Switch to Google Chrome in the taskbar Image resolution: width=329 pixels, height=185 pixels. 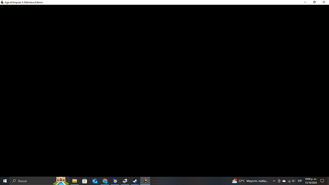click(105, 181)
